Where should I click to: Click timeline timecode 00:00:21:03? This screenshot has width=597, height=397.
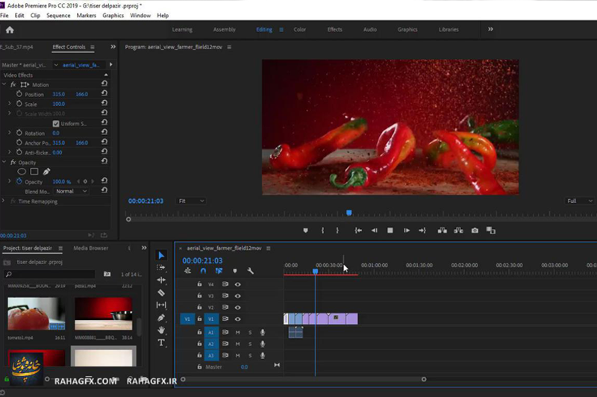point(202,260)
